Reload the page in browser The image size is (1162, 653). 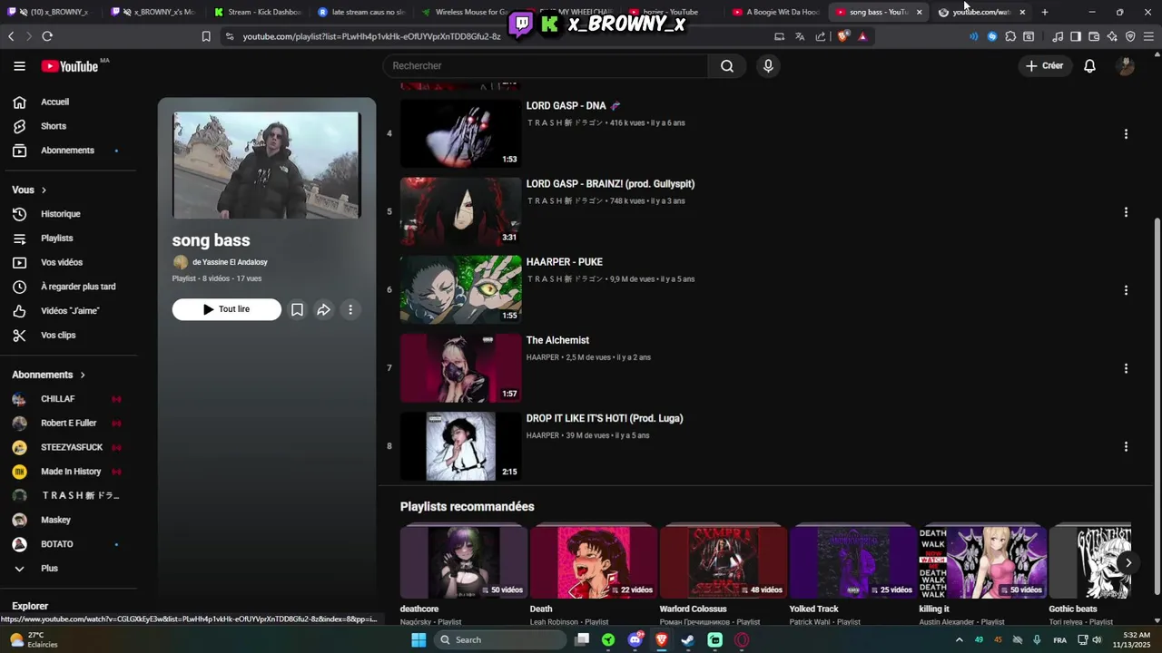[x=47, y=36]
